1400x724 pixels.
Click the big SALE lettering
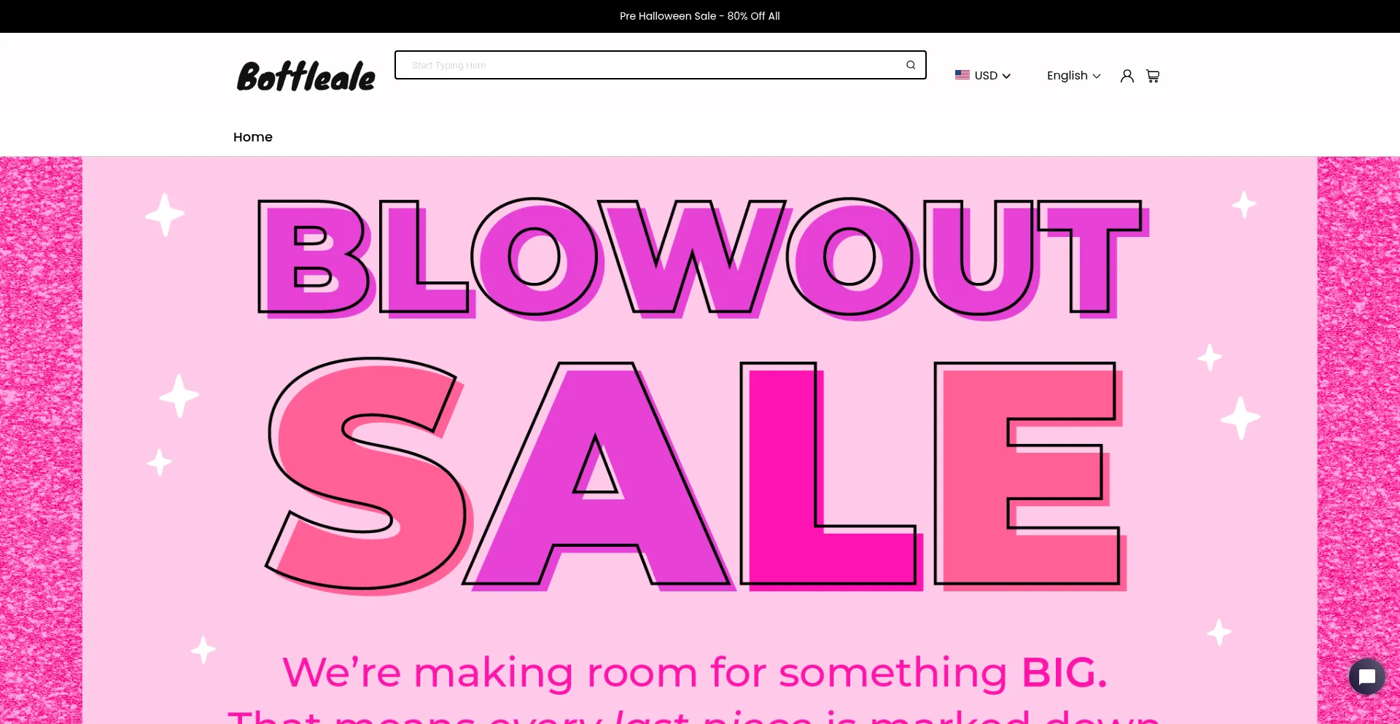click(696, 475)
